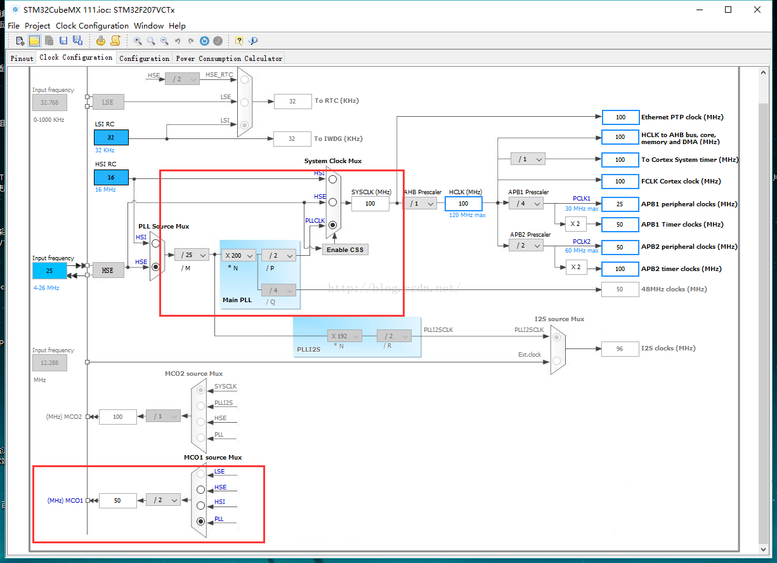The width and height of the screenshot is (777, 563).
Task: Click the HSE Input frequency field showing 25
Action: point(49,270)
